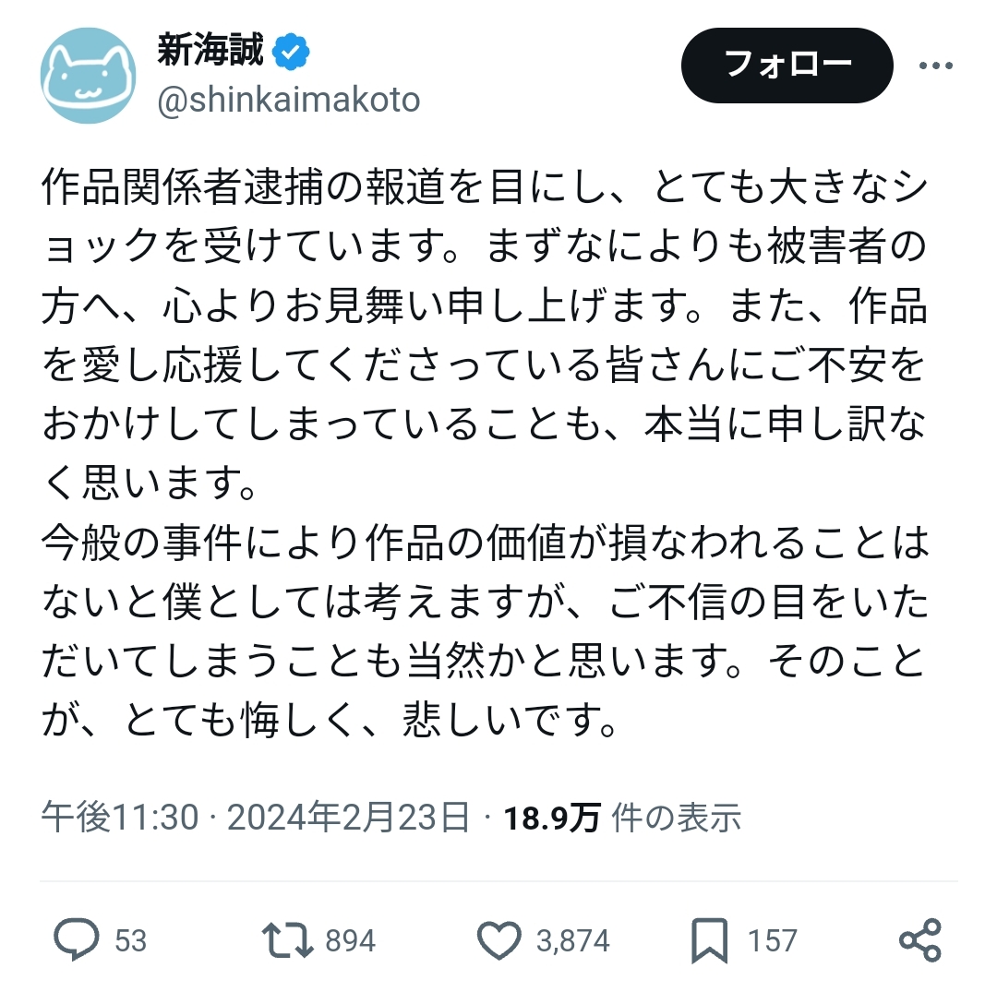Bookmark this post
The image size is (997, 992).
[709, 940]
